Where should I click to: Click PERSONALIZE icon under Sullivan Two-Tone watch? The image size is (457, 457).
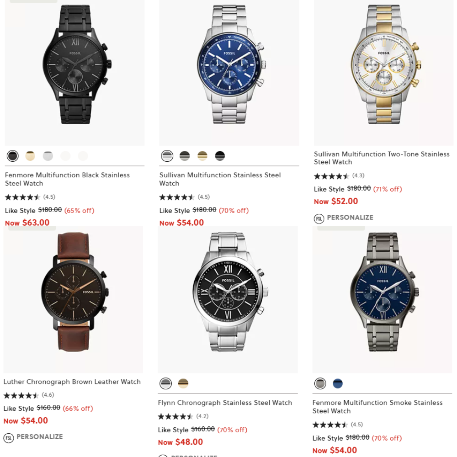pyautogui.click(x=319, y=218)
